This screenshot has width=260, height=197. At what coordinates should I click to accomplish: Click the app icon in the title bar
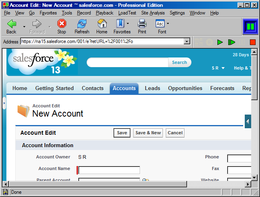(x=6, y=5)
